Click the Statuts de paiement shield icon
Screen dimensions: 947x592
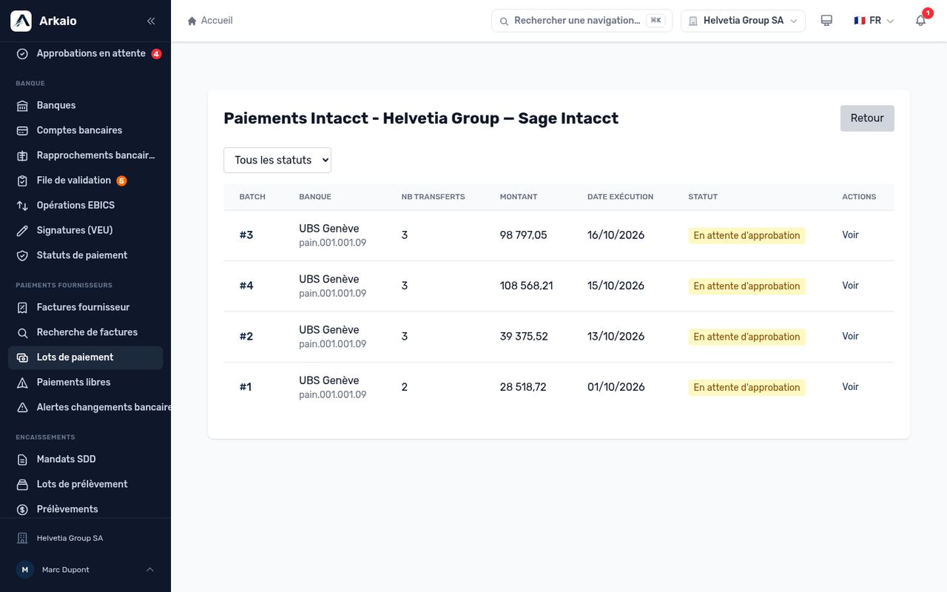click(x=22, y=255)
